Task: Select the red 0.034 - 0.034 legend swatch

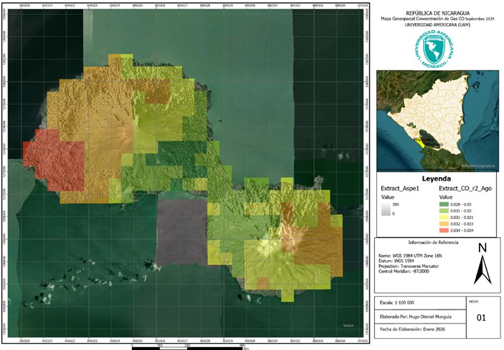Action: [444, 231]
